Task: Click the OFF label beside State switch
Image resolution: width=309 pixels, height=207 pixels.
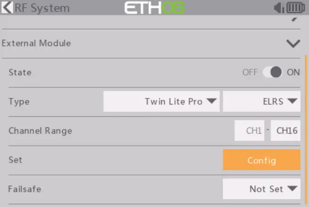Action: (250, 72)
